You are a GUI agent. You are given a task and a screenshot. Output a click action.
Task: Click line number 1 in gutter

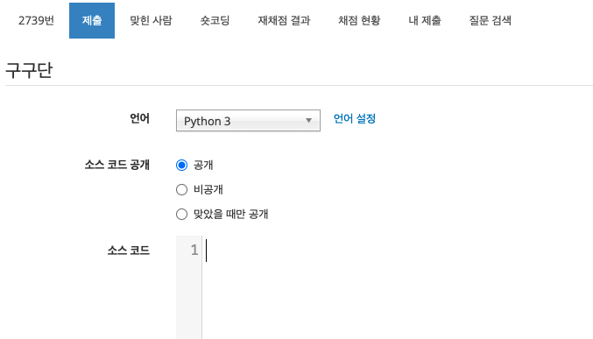(194, 250)
